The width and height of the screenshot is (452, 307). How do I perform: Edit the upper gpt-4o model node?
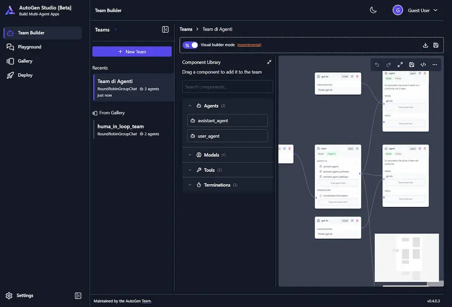[352, 76]
